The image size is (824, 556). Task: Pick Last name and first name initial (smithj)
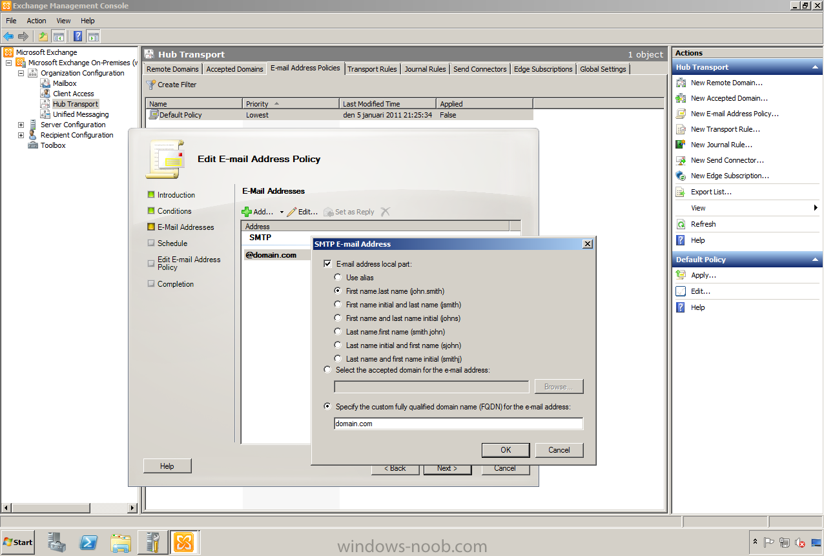pyautogui.click(x=338, y=359)
